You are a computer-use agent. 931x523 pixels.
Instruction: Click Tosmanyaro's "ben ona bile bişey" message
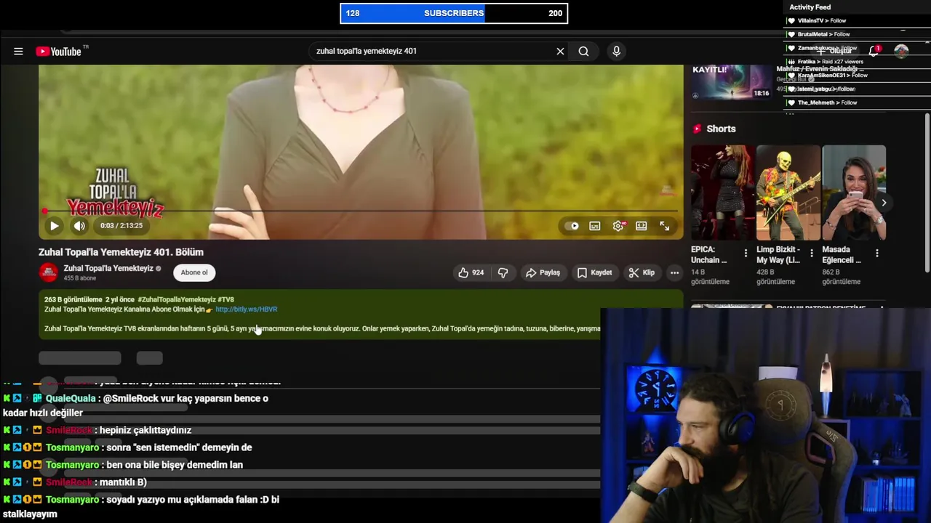(x=175, y=465)
